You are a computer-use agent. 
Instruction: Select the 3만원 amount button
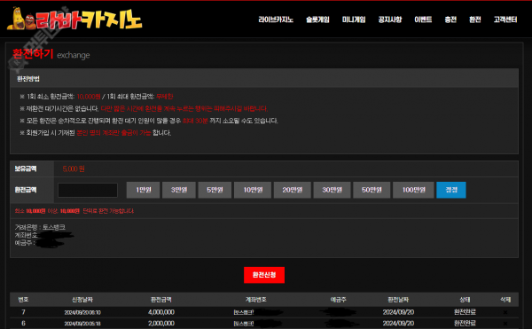point(179,190)
